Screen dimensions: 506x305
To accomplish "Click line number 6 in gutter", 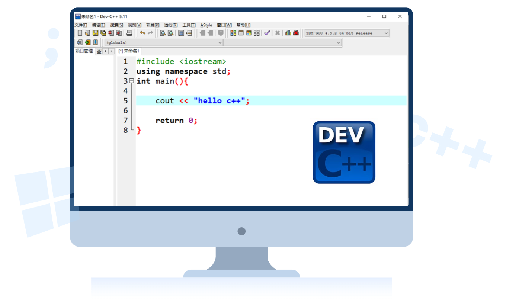I will (x=125, y=111).
